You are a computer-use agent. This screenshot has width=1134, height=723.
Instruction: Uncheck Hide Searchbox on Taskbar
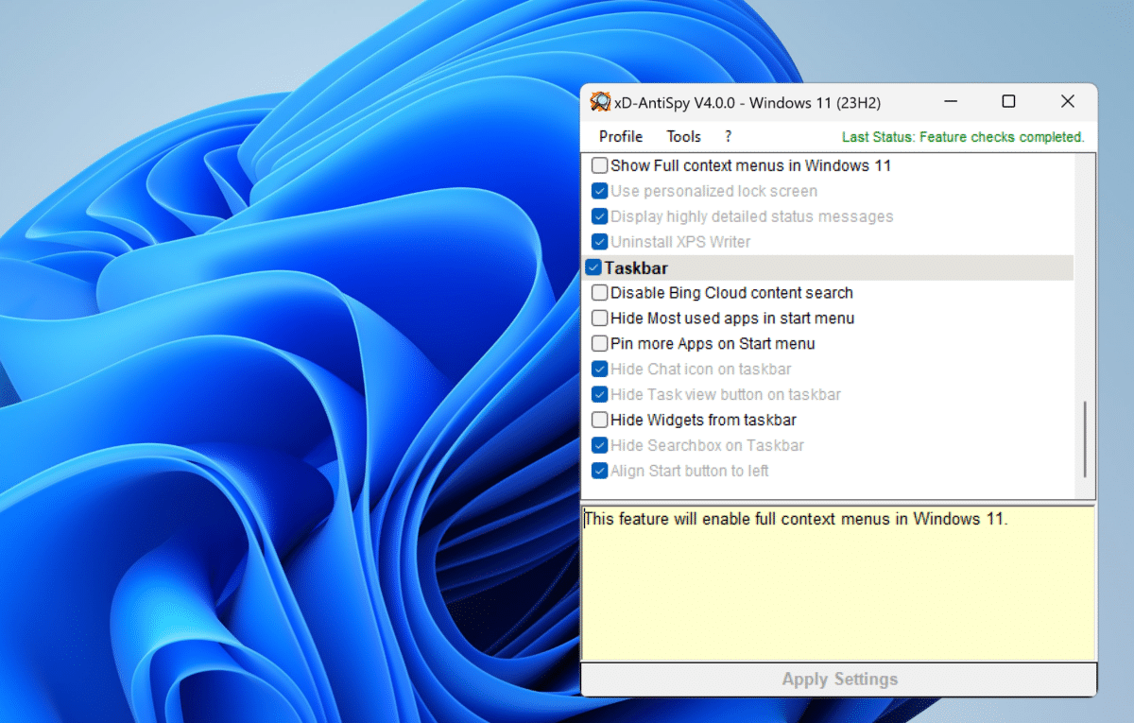click(x=599, y=445)
